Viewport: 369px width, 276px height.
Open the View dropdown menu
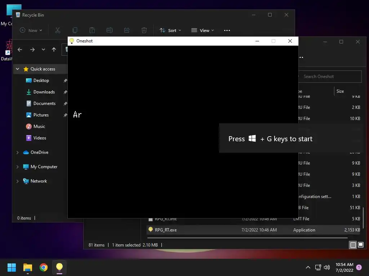[203, 30]
